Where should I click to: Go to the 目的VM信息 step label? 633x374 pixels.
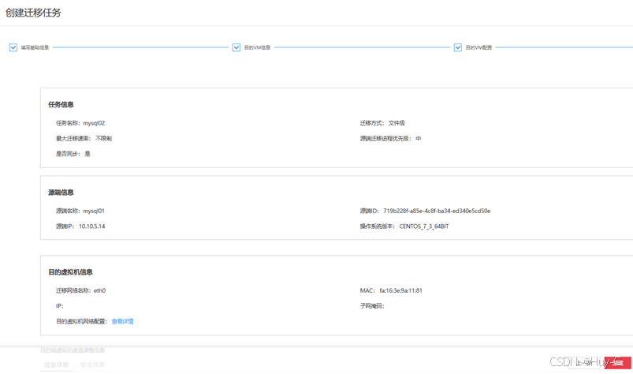[x=257, y=47]
